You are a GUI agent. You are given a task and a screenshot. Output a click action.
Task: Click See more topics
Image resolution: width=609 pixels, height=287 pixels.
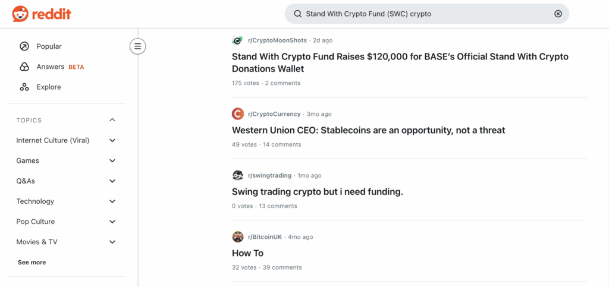[32, 262]
